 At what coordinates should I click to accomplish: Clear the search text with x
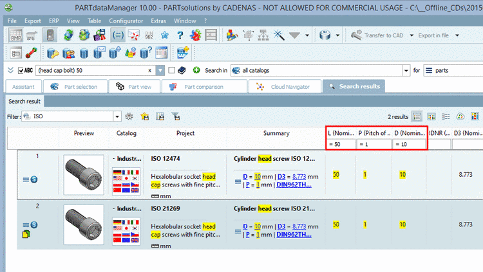click(149, 71)
